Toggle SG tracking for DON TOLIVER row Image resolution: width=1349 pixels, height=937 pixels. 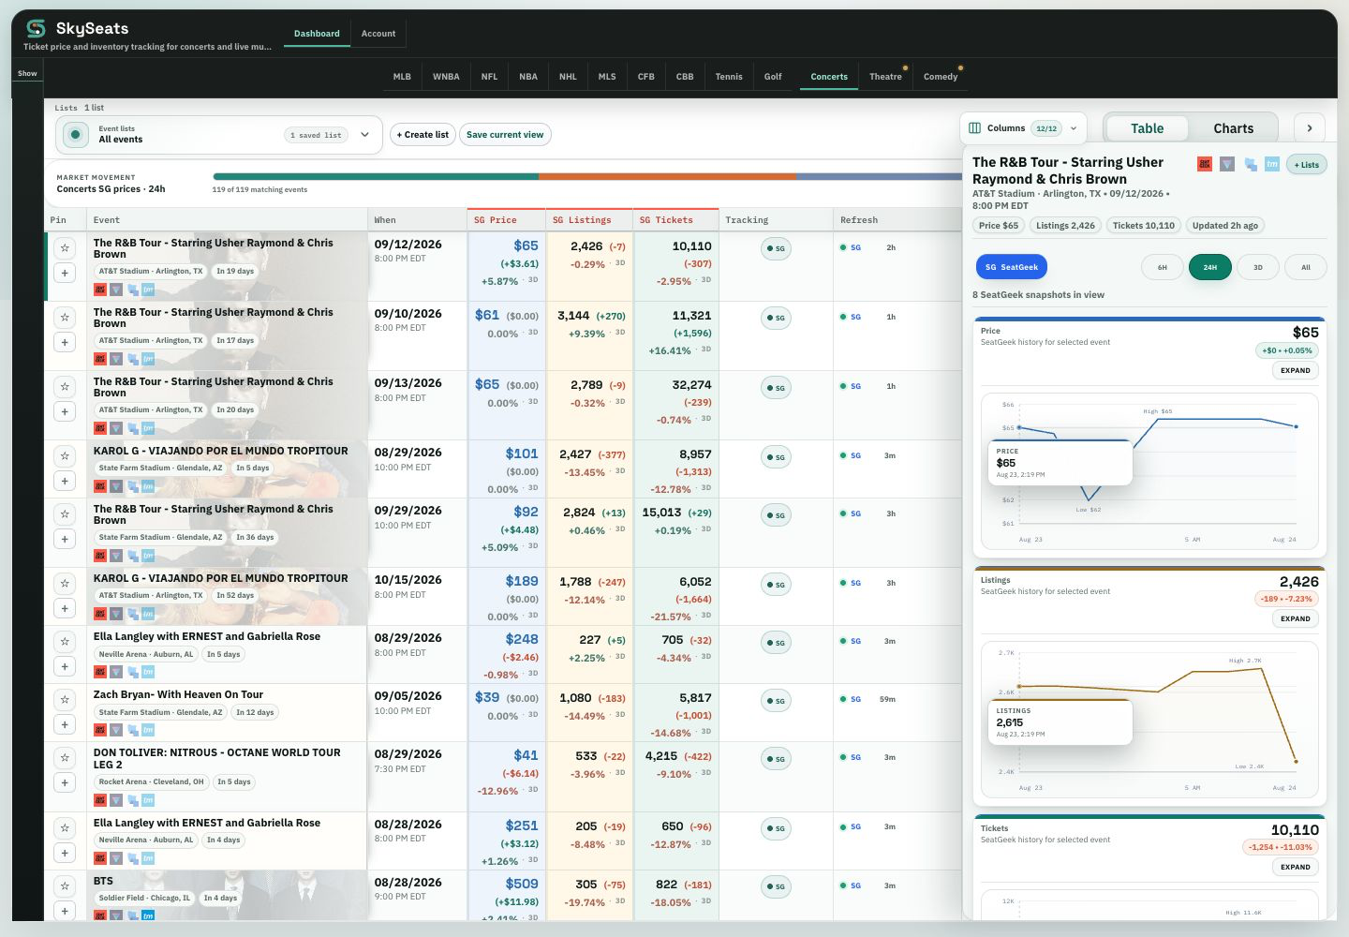(777, 759)
